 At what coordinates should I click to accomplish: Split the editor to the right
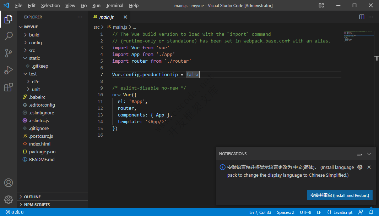click(x=362, y=17)
